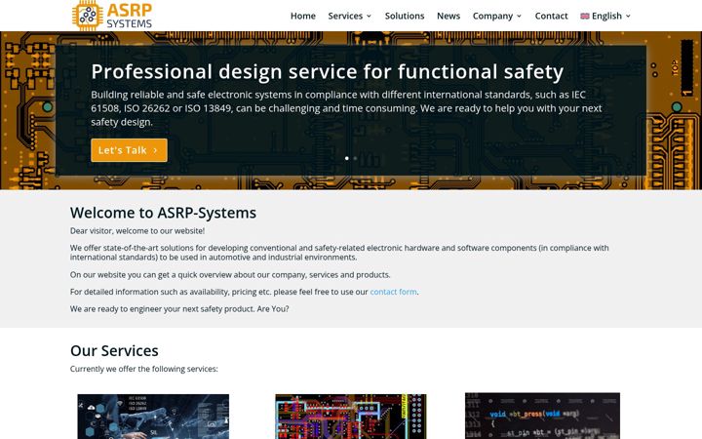This screenshot has width=702, height=439.
Task: Click 'We are ready to engineer' sentence
Action: click(179, 308)
